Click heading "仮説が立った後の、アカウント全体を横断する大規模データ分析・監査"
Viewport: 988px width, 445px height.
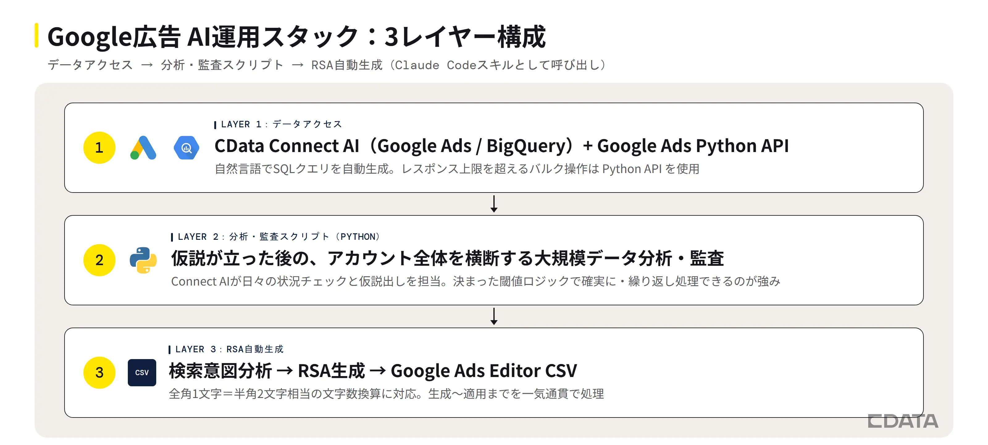[x=447, y=258]
